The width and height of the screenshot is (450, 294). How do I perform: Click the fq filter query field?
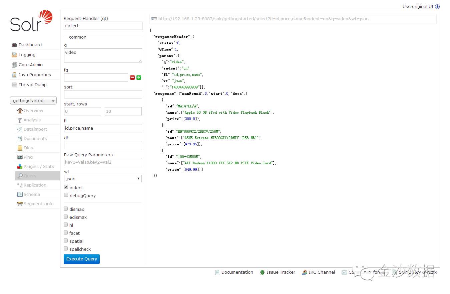pyautogui.click(x=96, y=77)
